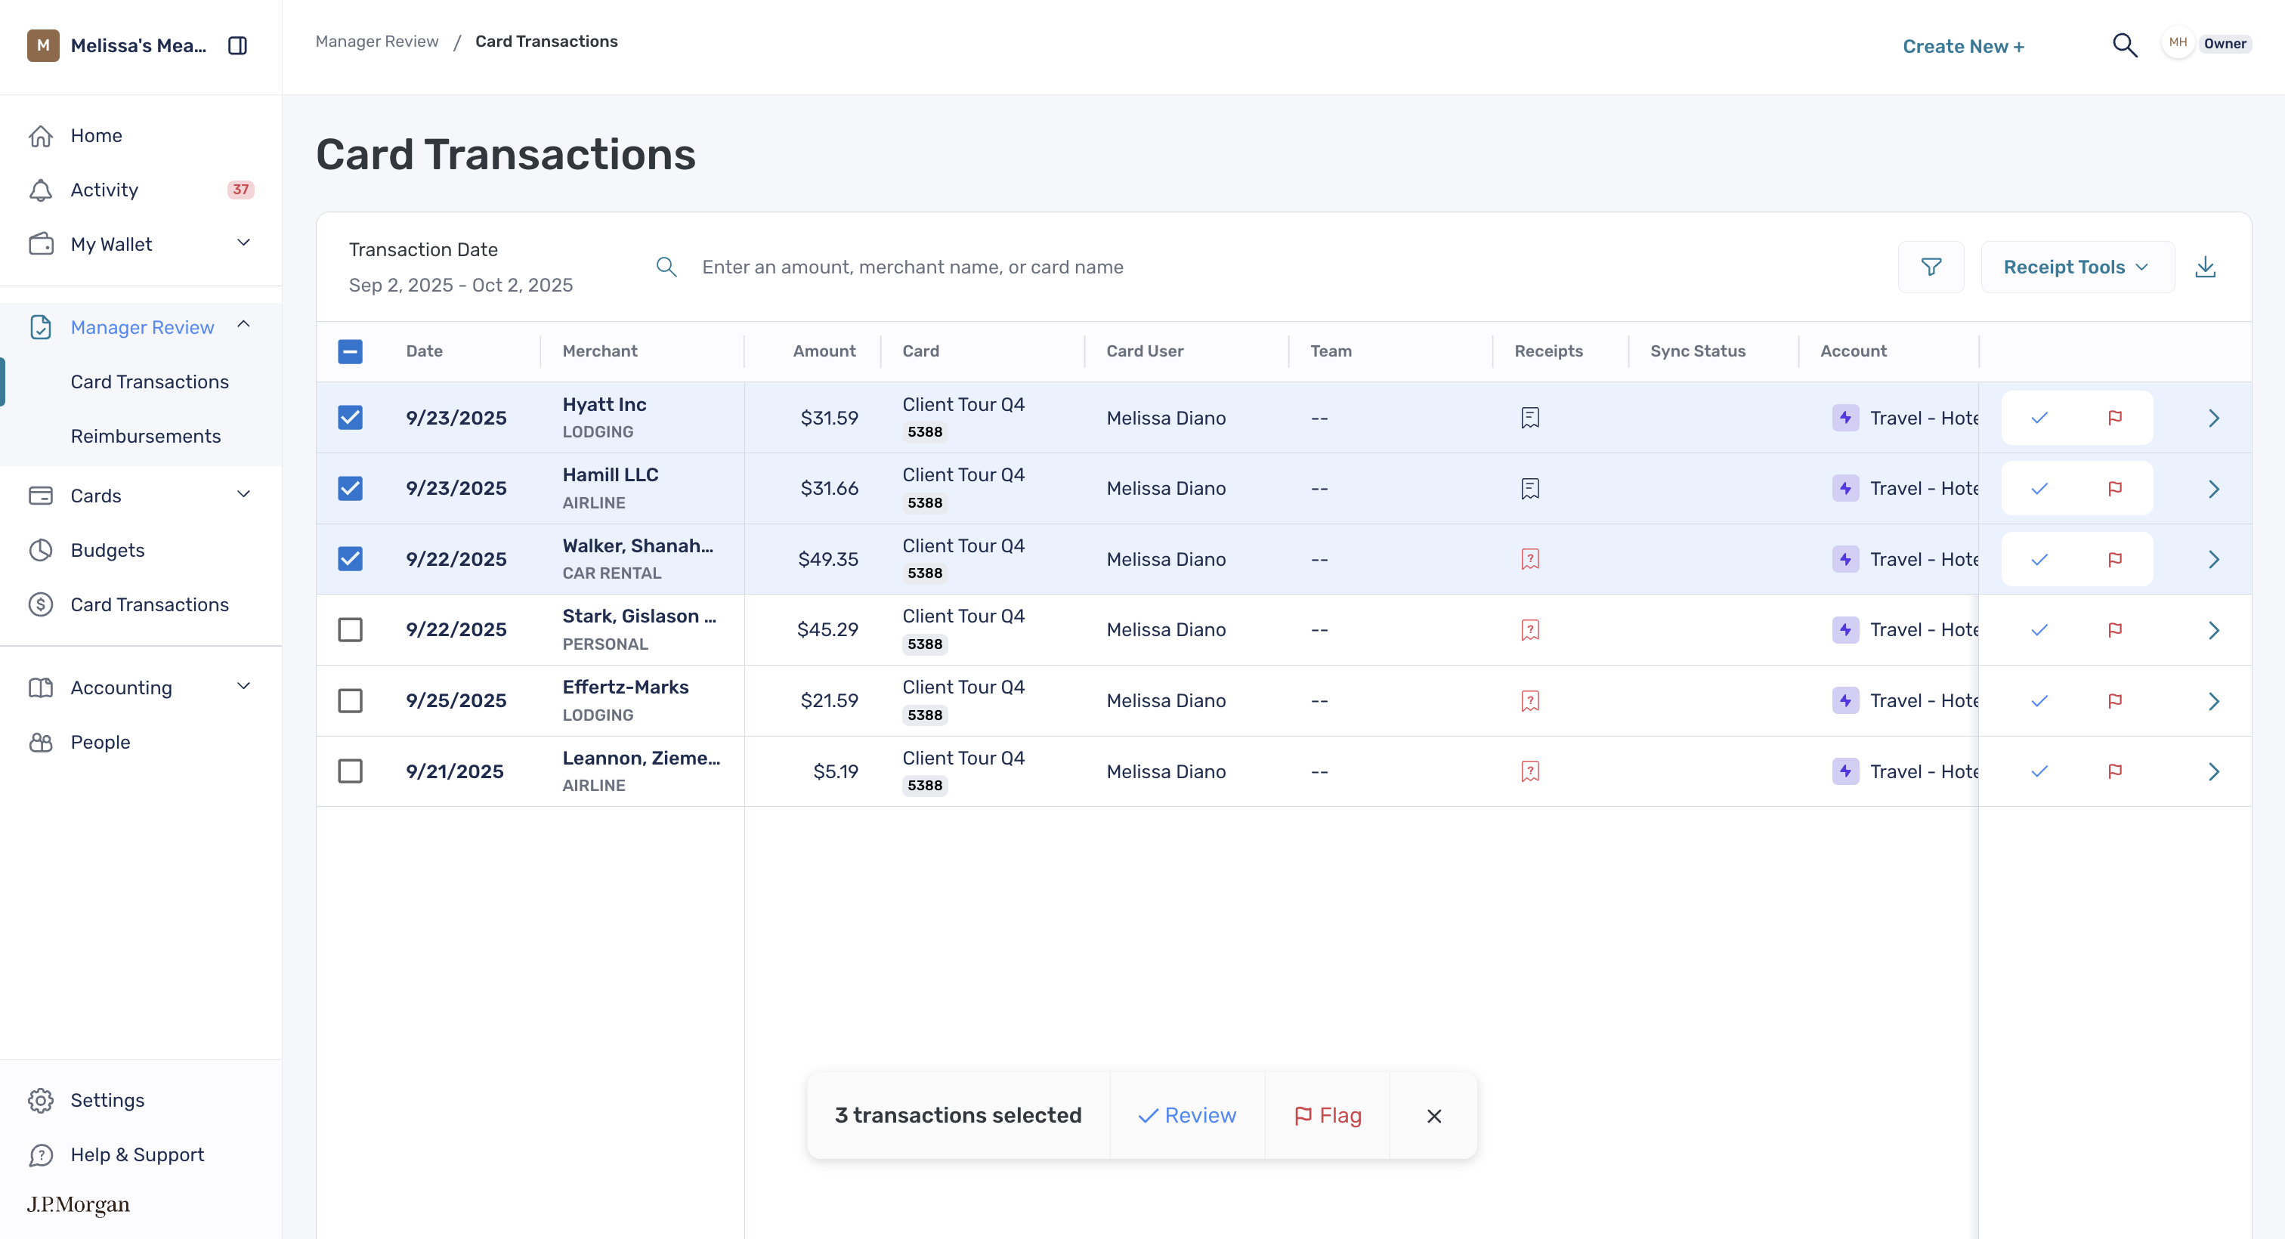Click the transaction search input field
Screen dimensions: 2285x1239
[913, 267]
